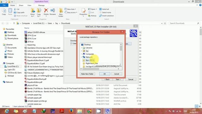This screenshot has height=114, width=202.
Task: Click OK in Browse For Folder
Action: [x=104, y=74]
